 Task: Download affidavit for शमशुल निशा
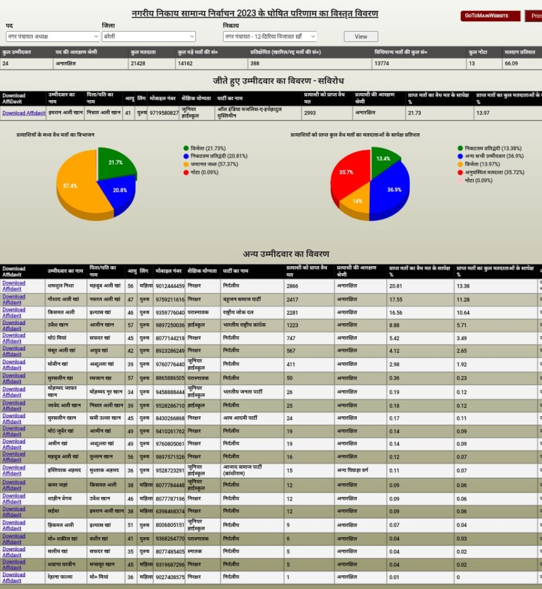[13, 286]
